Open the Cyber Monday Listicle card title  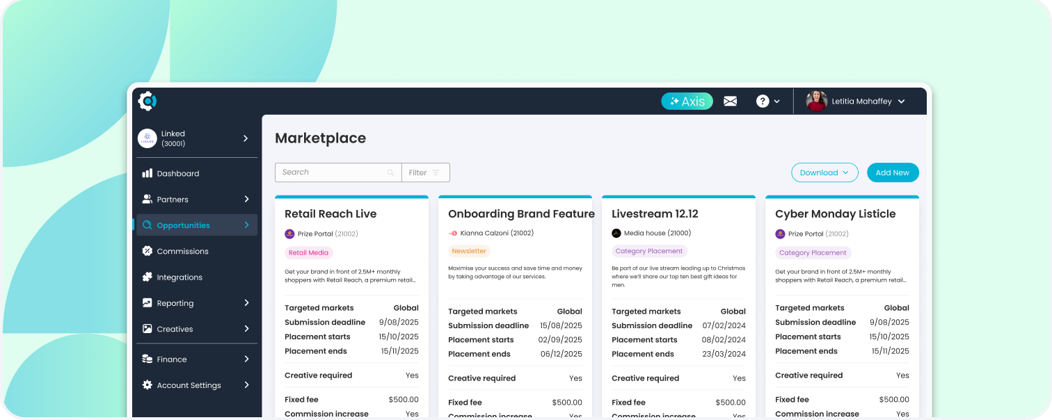[835, 214]
